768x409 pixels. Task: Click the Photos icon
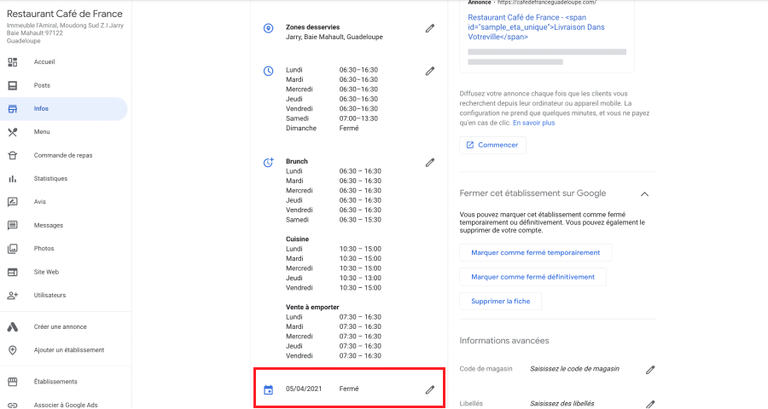[x=13, y=249]
